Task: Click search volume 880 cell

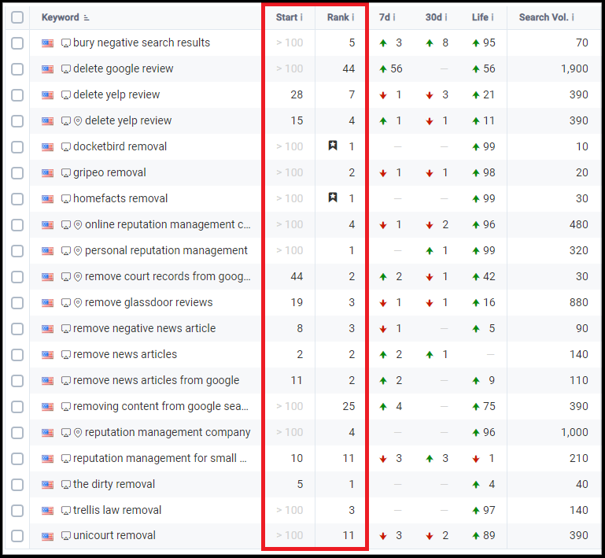Action: click(x=579, y=302)
